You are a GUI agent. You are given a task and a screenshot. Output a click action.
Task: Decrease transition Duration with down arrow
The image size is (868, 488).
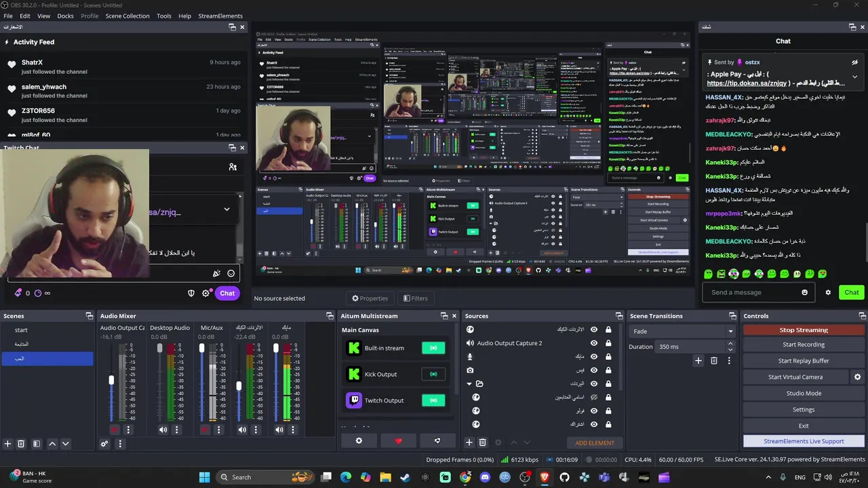click(730, 350)
